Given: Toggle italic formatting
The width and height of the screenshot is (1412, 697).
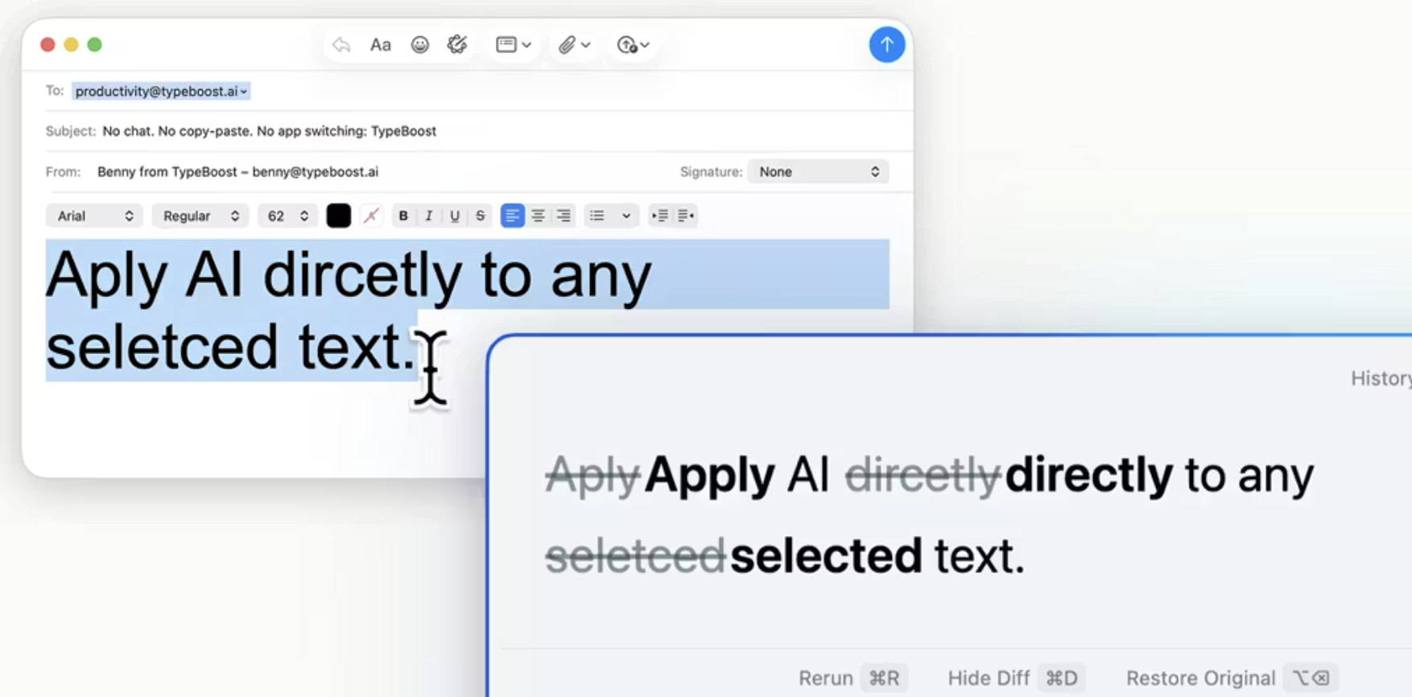Looking at the screenshot, I should (429, 216).
